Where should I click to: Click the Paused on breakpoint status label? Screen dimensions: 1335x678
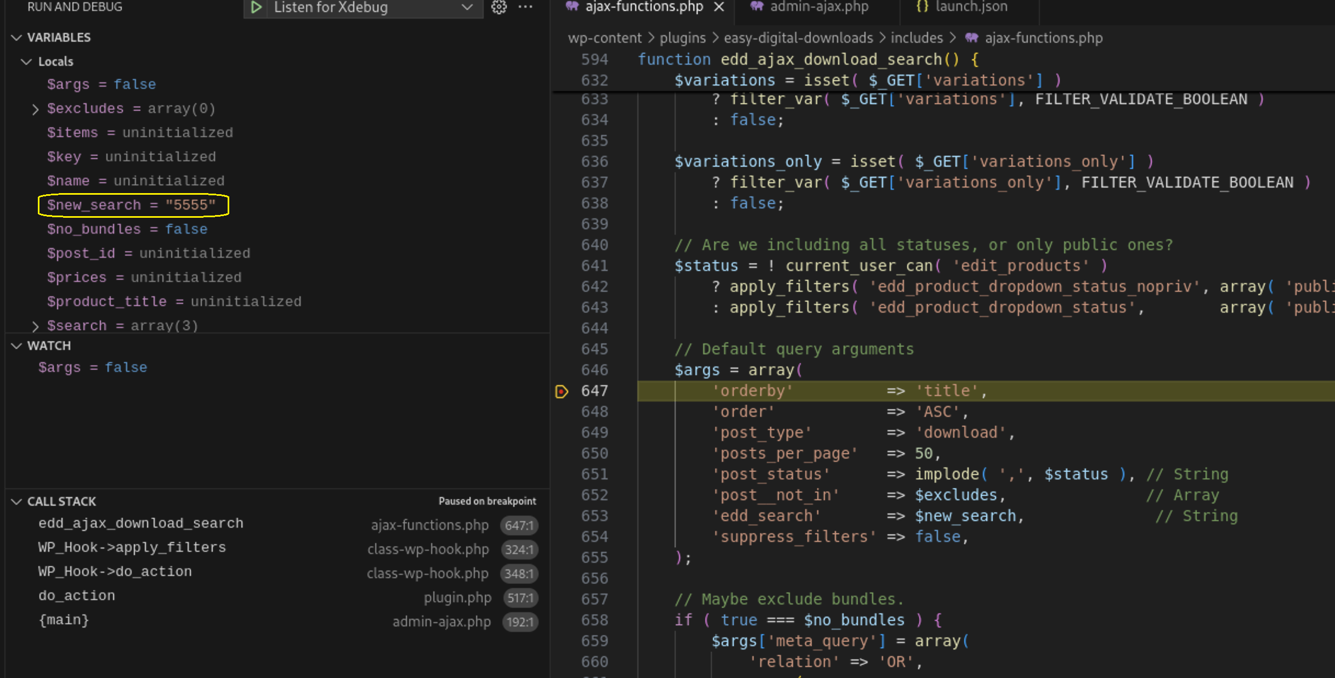(x=487, y=501)
